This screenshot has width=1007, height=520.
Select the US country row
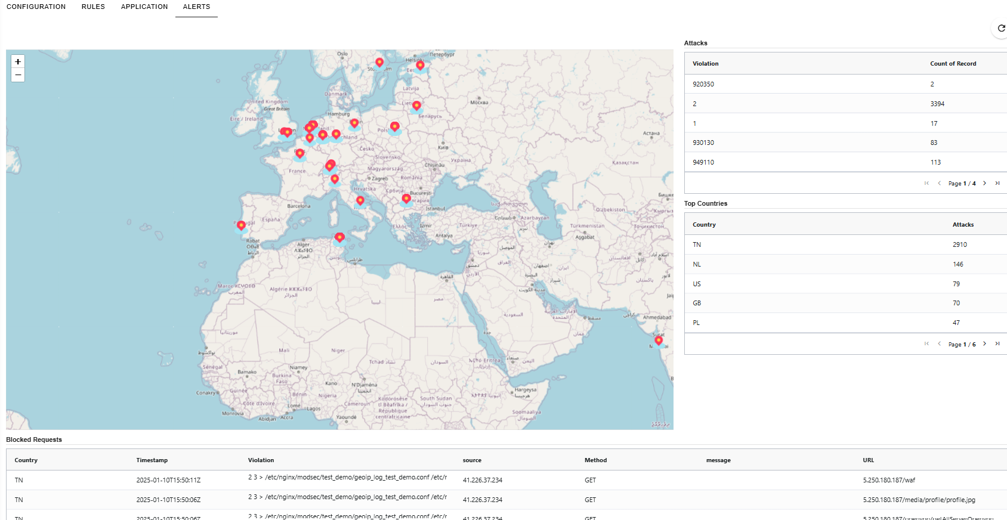point(845,284)
